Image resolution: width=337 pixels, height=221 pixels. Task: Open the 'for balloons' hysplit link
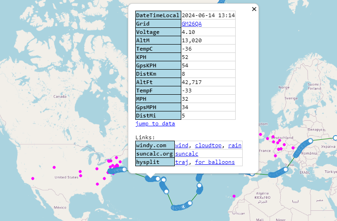point(215,162)
